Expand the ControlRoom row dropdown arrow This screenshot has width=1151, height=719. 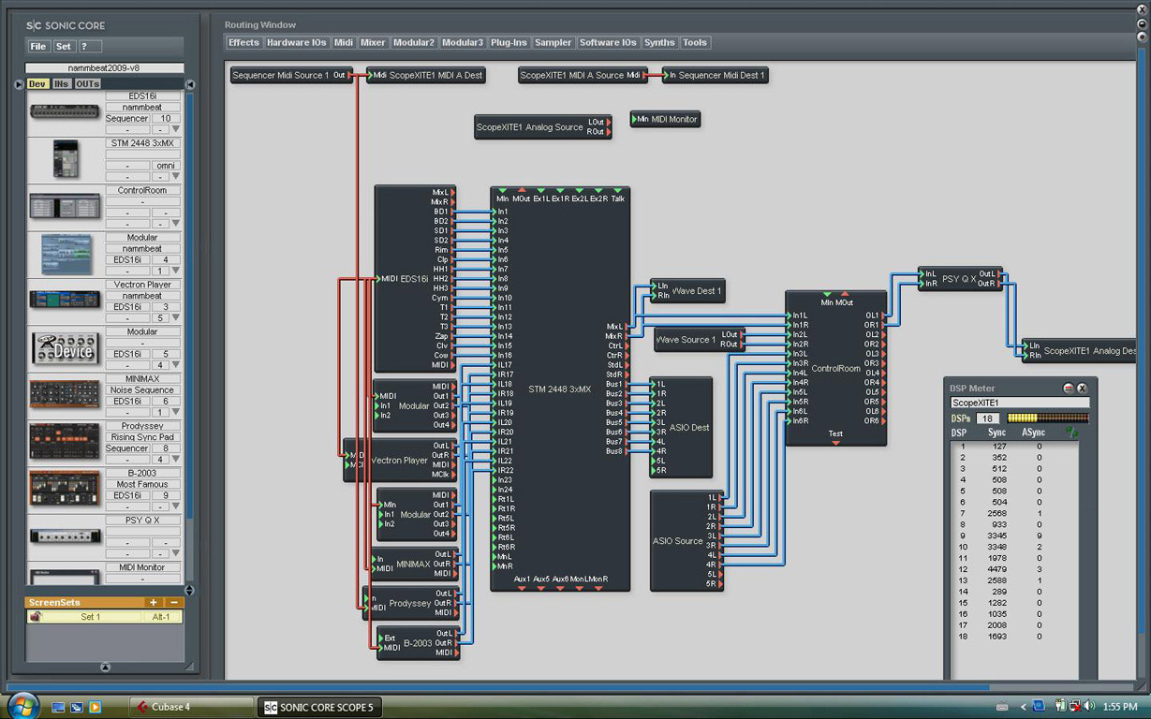pyautogui.click(x=175, y=224)
